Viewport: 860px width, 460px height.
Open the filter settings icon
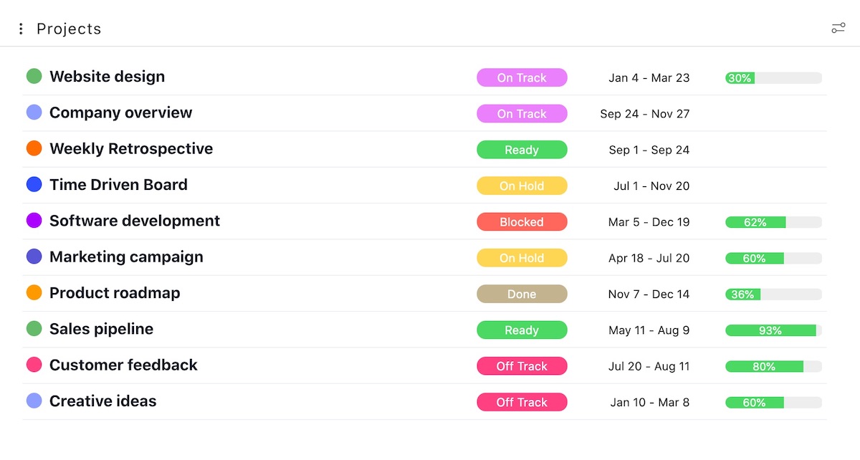point(838,29)
